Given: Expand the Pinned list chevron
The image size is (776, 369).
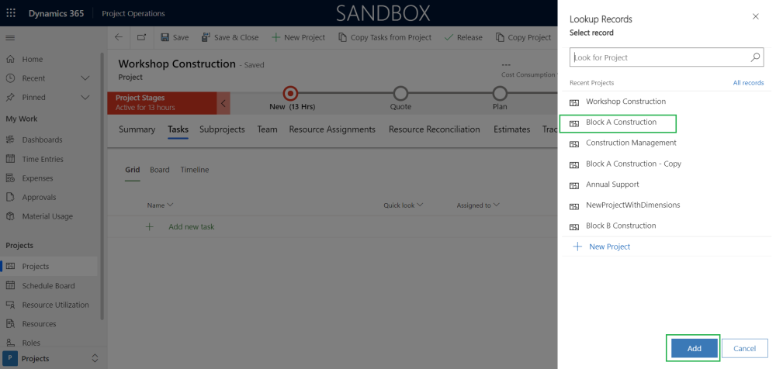Looking at the screenshot, I should click(85, 98).
